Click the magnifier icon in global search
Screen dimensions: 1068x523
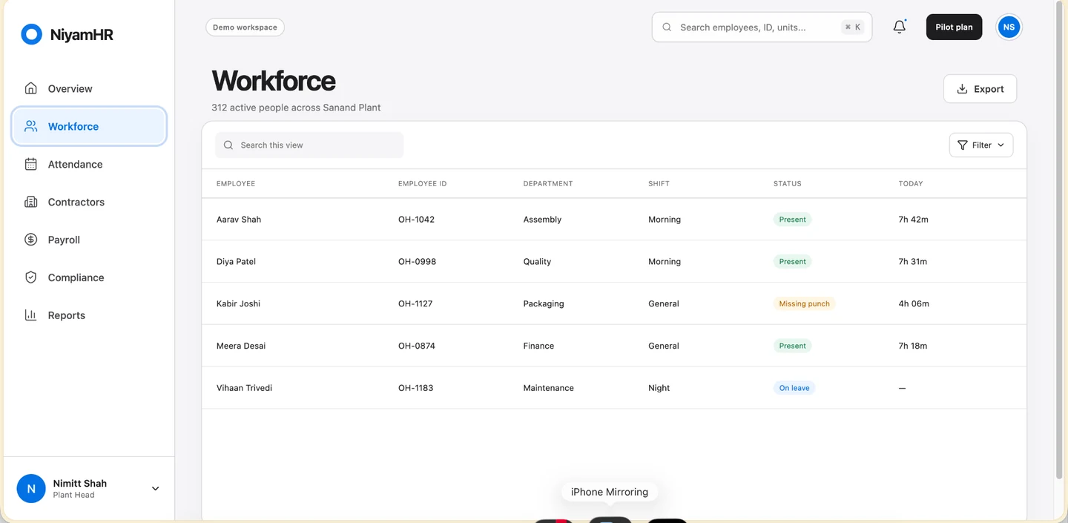(x=667, y=27)
